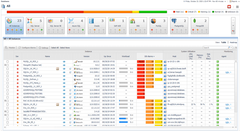Open the PostgreSQL tile
Viewport: 240px width, 131px height.
pyautogui.click(x=179, y=25)
